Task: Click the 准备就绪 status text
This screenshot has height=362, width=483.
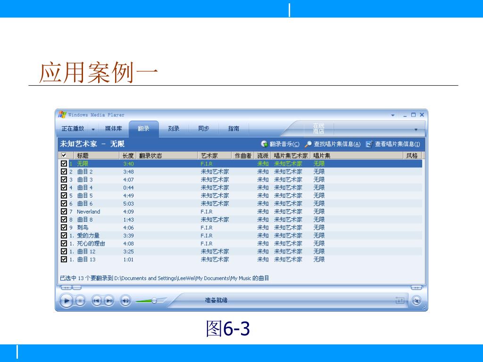Action: pyautogui.click(x=216, y=300)
